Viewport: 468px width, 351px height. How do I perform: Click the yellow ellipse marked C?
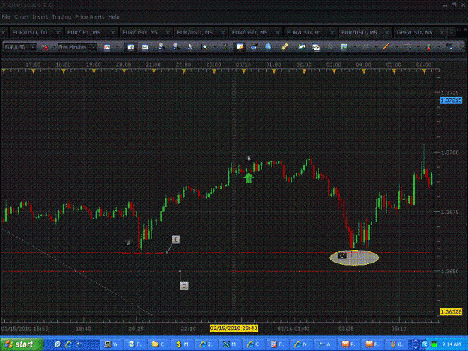coord(354,257)
